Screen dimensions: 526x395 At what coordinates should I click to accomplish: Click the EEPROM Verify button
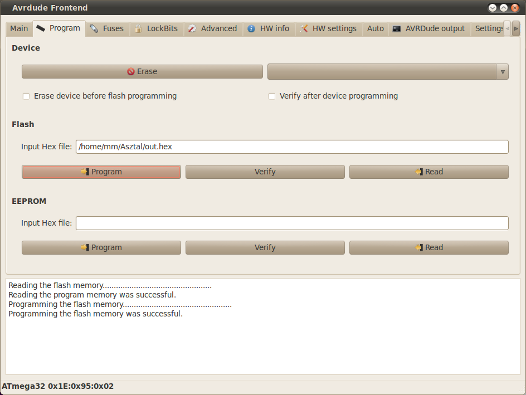(265, 247)
